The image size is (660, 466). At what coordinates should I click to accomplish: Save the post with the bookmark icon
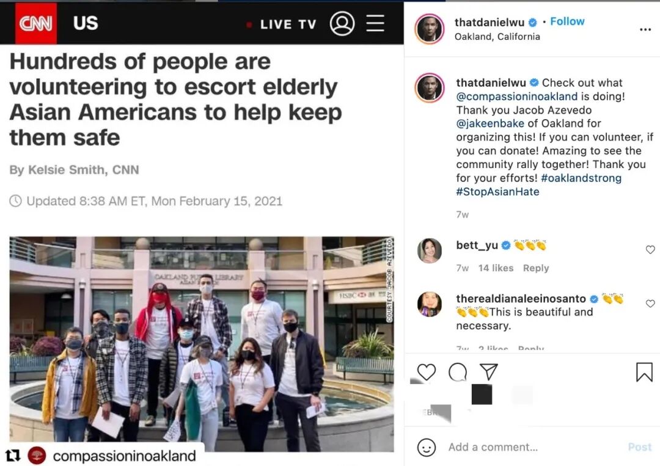pos(644,372)
